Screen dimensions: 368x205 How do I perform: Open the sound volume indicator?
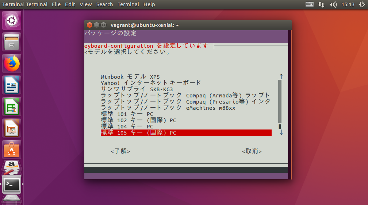point(333,4)
